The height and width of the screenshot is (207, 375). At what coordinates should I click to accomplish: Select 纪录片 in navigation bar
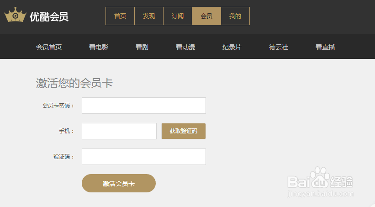(232, 47)
